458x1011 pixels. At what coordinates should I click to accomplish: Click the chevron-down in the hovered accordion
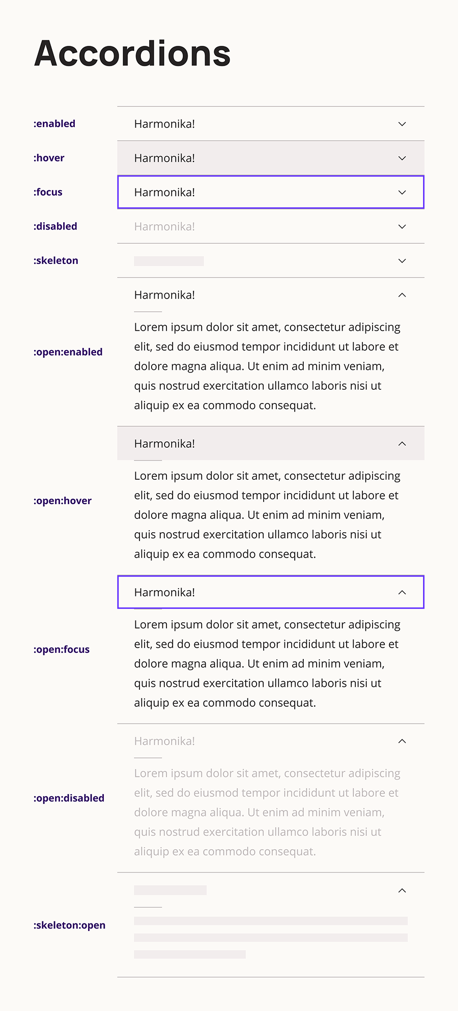402,158
